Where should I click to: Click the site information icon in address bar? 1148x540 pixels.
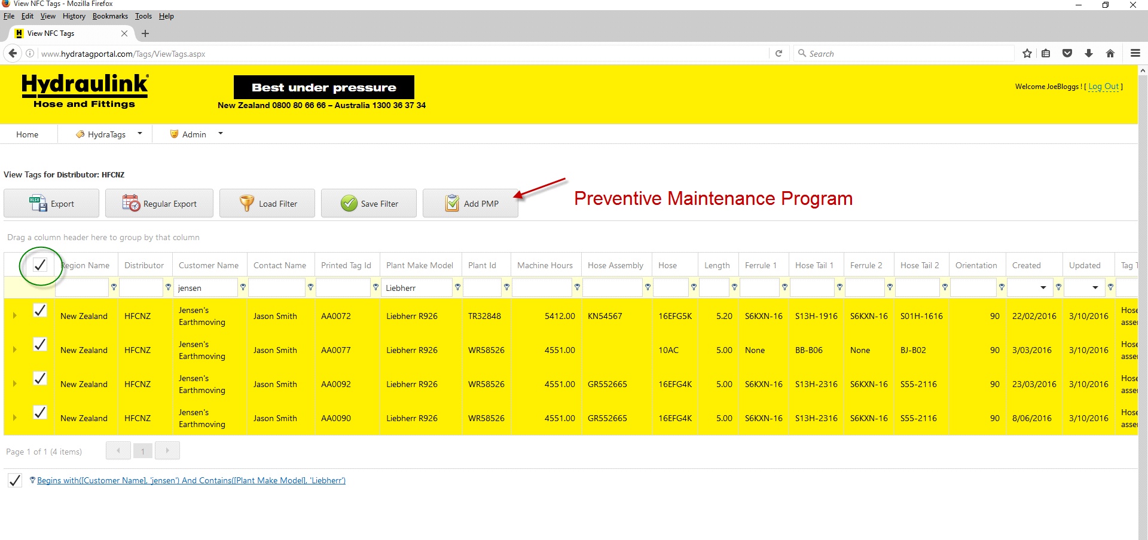pyautogui.click(x=30, y=53)
